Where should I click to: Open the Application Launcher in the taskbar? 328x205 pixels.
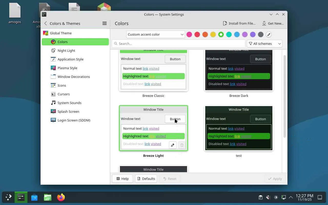(8, 197)
